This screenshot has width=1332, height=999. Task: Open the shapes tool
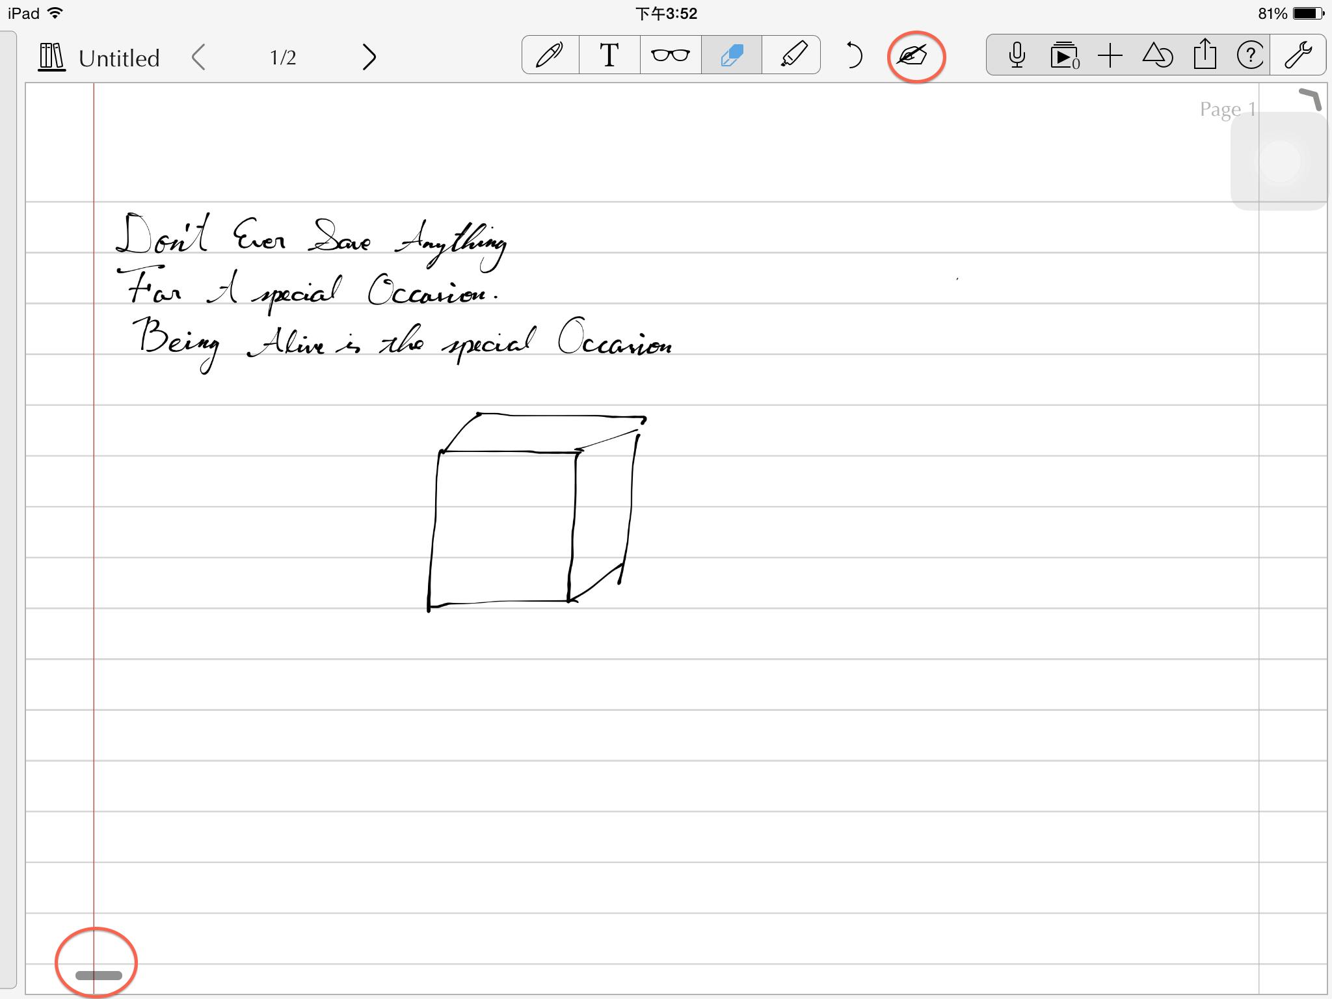[1158, 55]
